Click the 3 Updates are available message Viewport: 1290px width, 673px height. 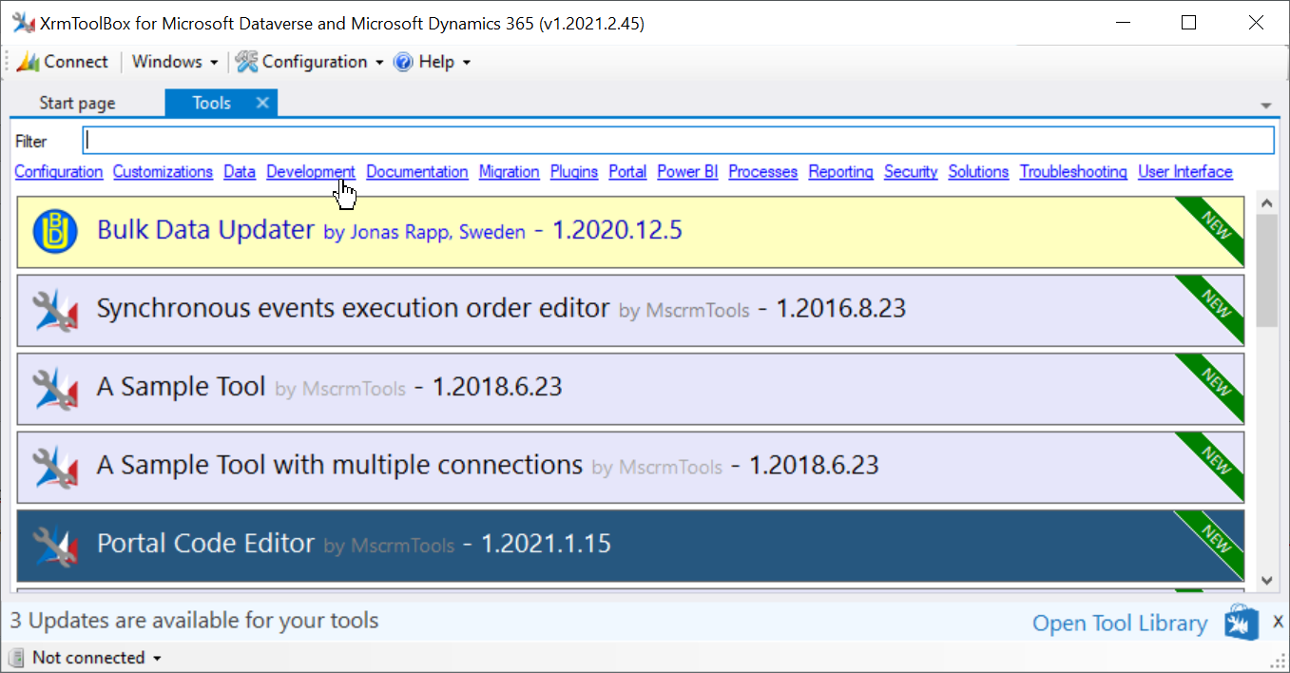[x=195, y=621]
